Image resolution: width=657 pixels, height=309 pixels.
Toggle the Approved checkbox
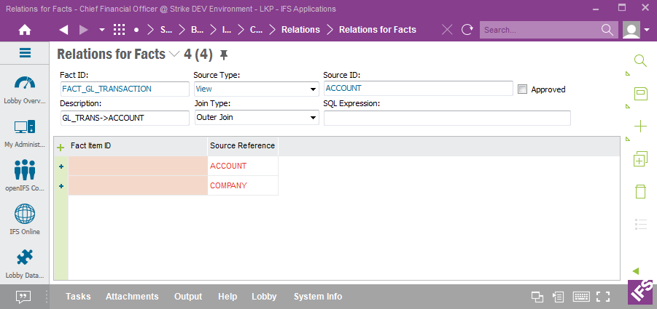coord(522,89)
